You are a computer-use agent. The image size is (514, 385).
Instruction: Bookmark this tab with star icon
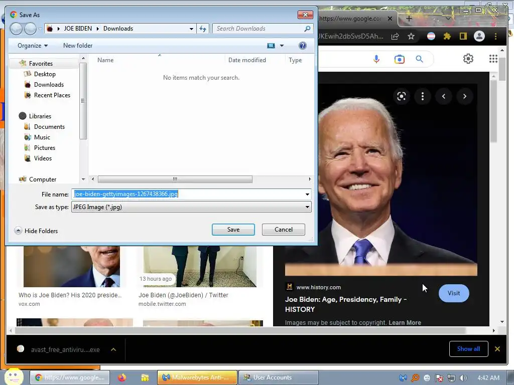[x=411, y=36]
